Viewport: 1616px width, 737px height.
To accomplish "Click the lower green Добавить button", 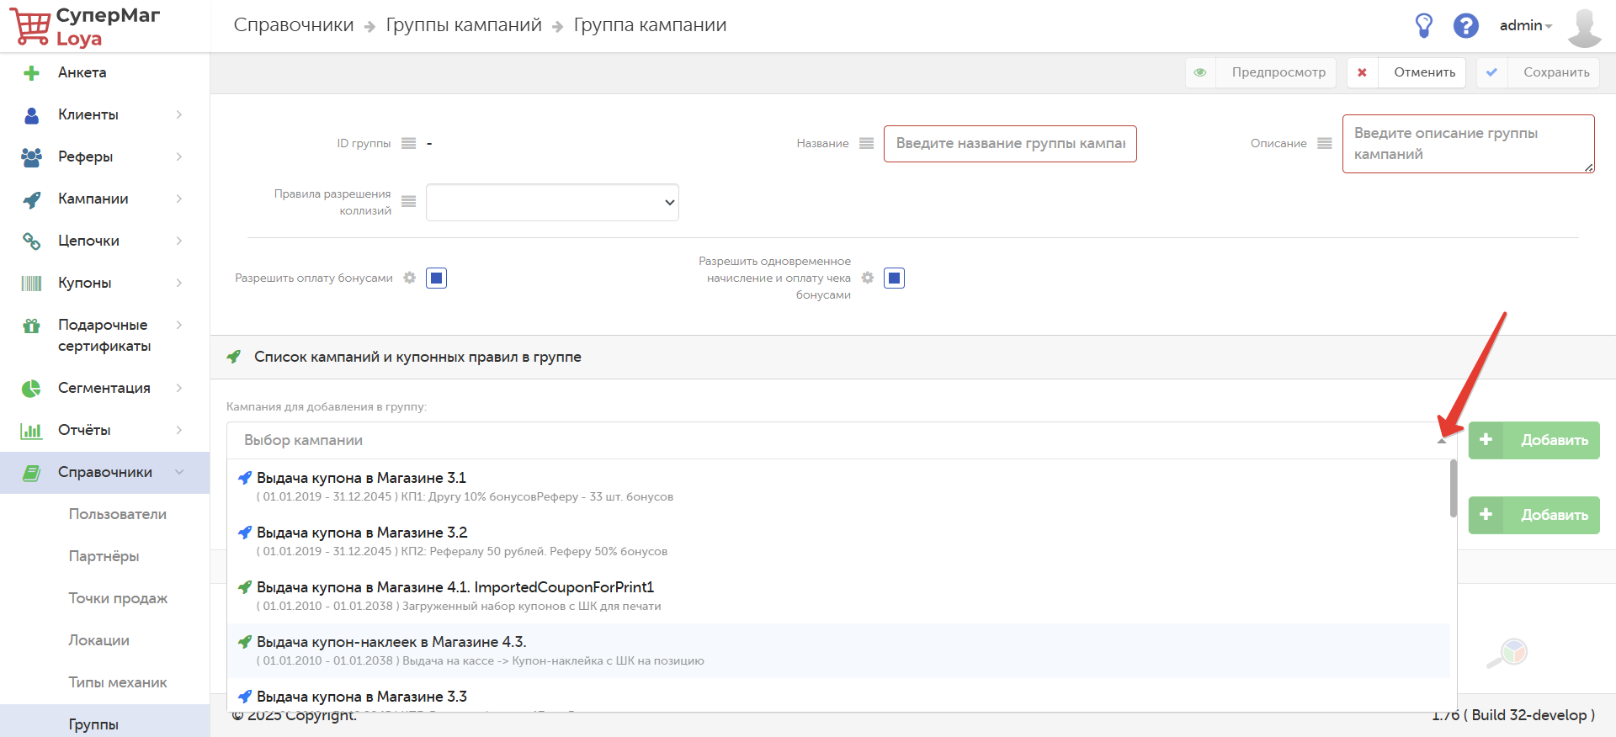I will 1534,515.
